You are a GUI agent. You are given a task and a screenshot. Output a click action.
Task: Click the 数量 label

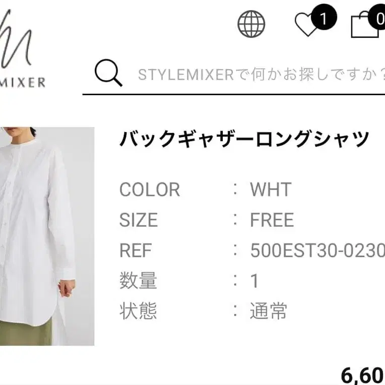(x=138, y=281)
